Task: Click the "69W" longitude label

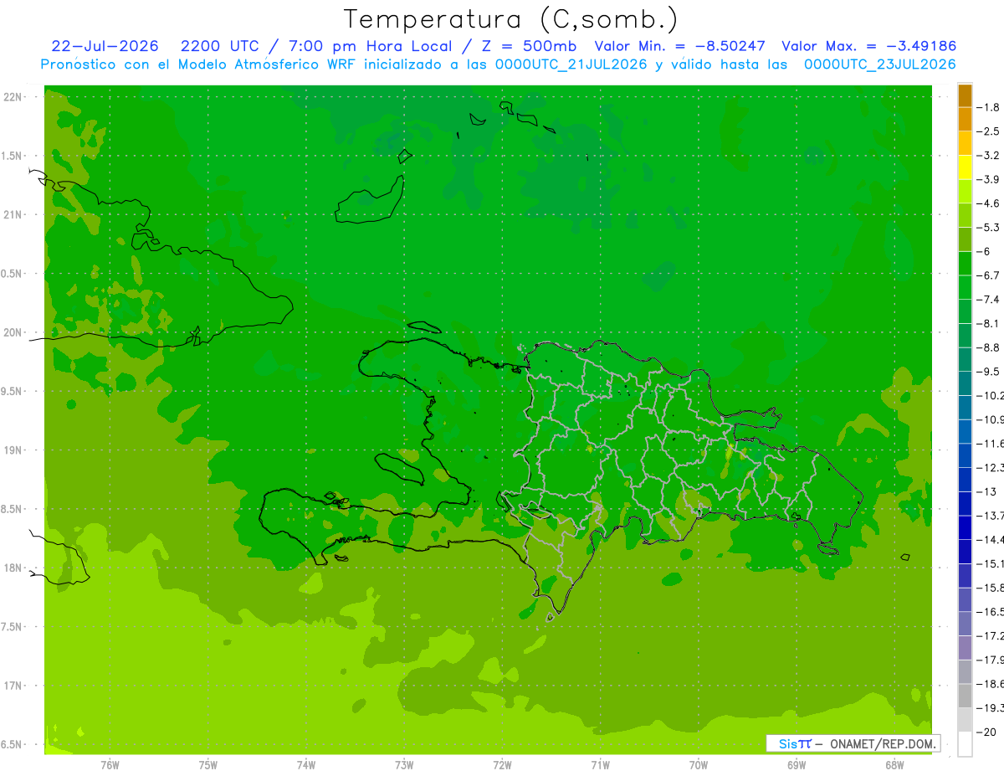Action: (x=797, y=764)
